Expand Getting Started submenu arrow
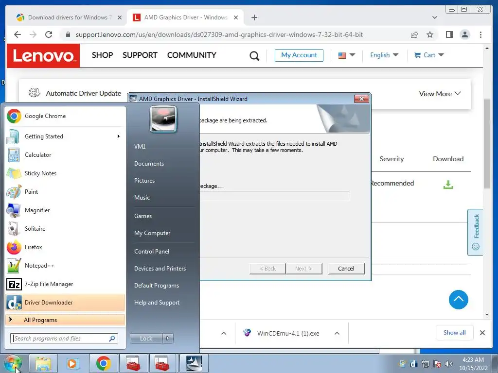The image size is (498, 373). point(119,136)
